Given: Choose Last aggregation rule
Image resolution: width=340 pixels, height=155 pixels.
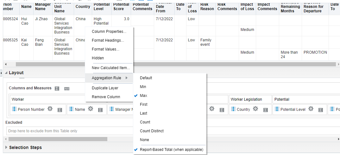Looking at the screenshot, I should pyautogui.click(x=170, y=113).
